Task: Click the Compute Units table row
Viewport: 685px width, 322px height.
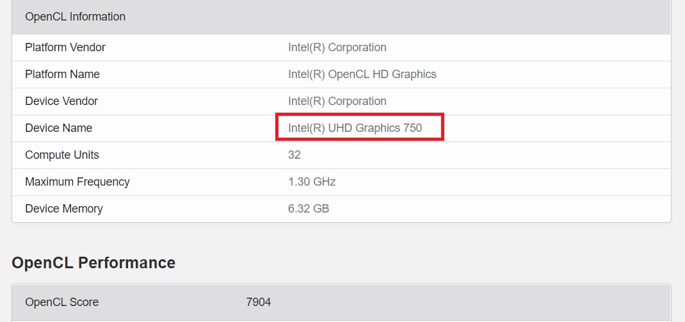Action: coord(341,155)
